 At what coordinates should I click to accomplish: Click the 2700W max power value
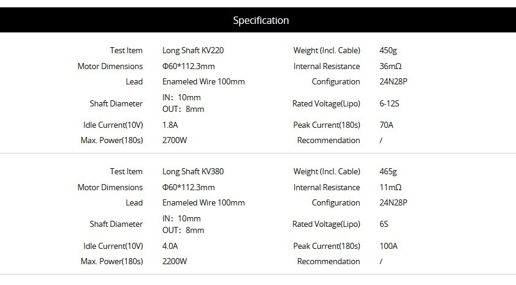coord(175,141)
